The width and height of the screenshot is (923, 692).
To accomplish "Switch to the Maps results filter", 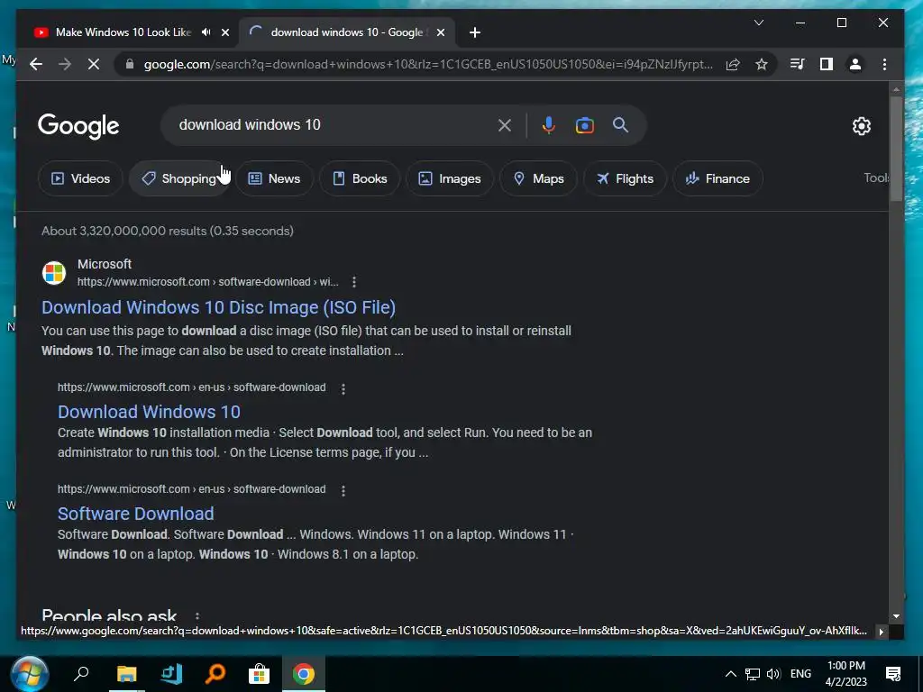I will [x=539, y=178].
